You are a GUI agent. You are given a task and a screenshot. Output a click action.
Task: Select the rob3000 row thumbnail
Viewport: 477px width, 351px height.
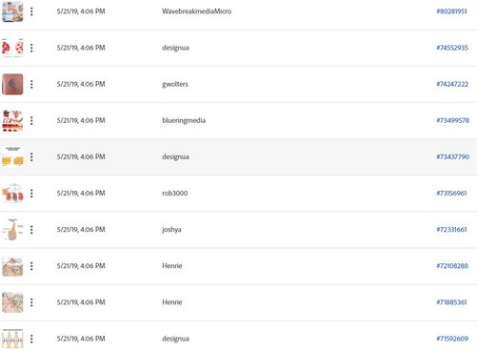click(12, 194)
